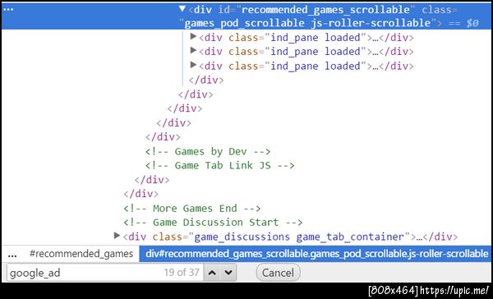This screenshot has width=493, height=299.
Task: Click the games_pod_scrollable class attribute value
Action: (307, 23)
